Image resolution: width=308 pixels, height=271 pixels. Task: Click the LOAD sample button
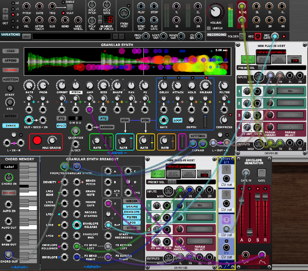10,51
